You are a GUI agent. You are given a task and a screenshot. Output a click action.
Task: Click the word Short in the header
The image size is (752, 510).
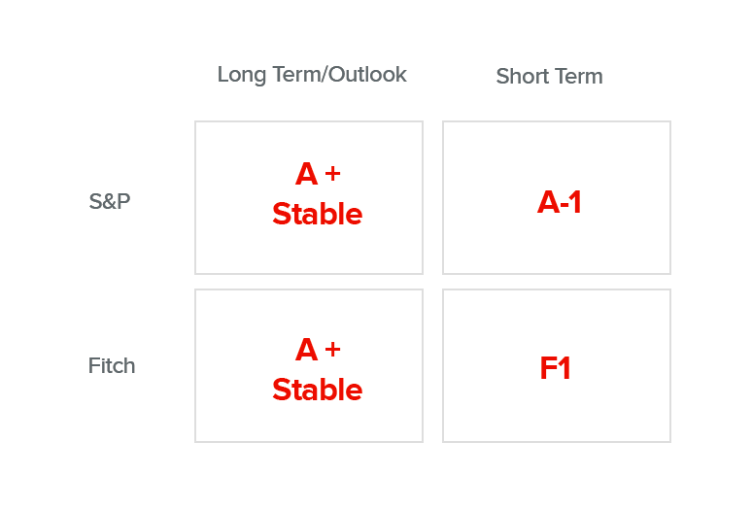point(523,76)
